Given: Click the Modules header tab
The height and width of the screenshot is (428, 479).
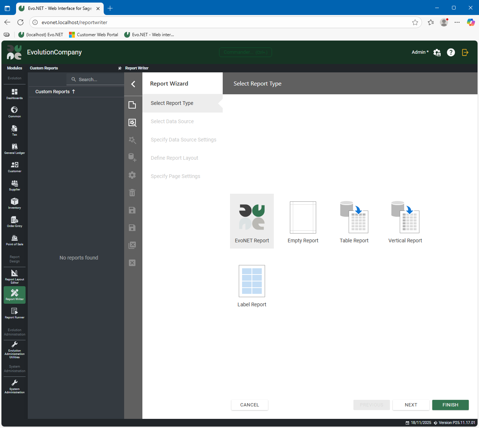Looking at the screenshot, I should pyautogui.click(x=15, y=68).
